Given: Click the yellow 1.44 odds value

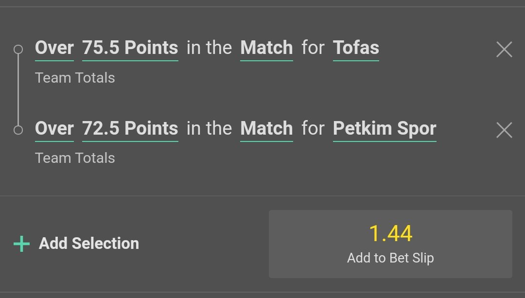Looking at the screenshot, I should pyautogui.click(x=390, y=234).
